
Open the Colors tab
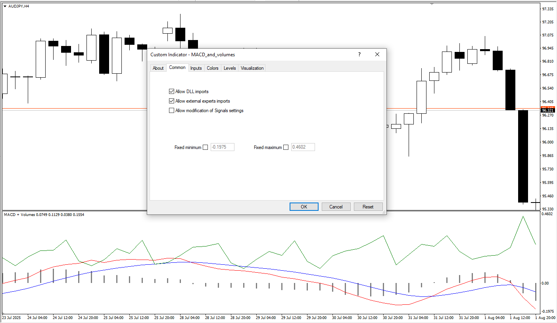click(213, 68)
